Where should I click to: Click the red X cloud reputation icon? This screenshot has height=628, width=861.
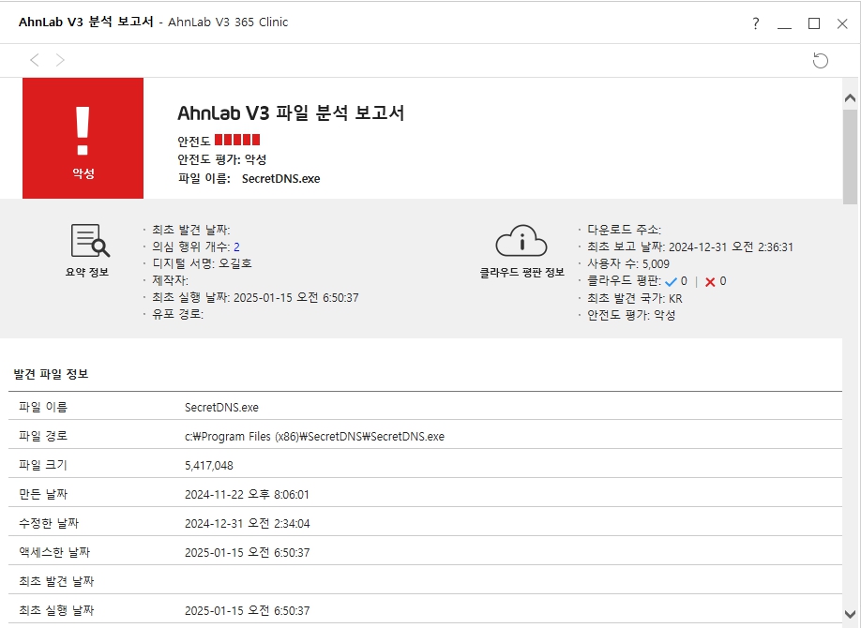710,281
